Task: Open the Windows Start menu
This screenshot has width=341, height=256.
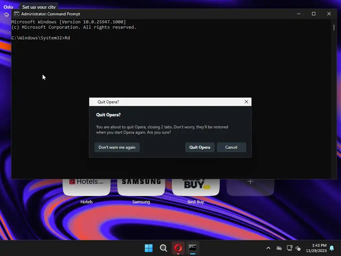Action: (x=149, y=248)
